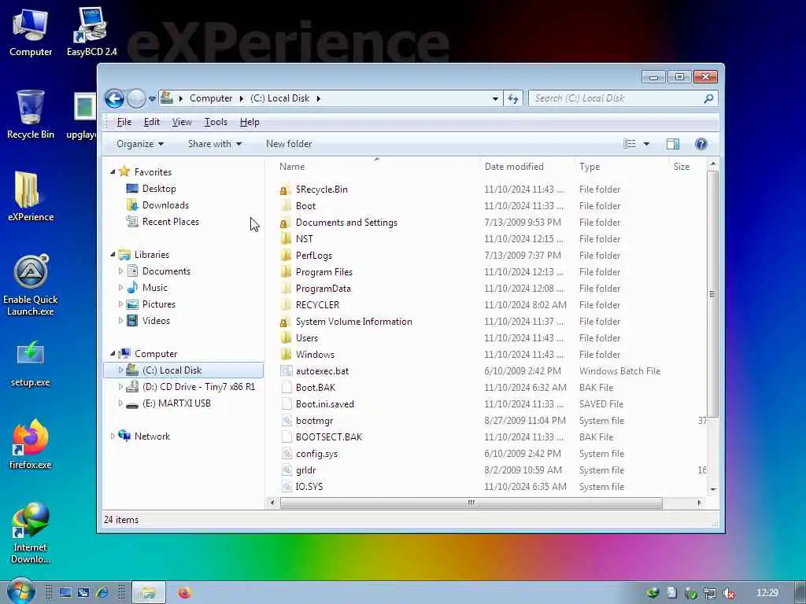Click the taskbar clock showing 12:29
The height and width of the screenshot is (604, 806).
[x=767, y=593]
